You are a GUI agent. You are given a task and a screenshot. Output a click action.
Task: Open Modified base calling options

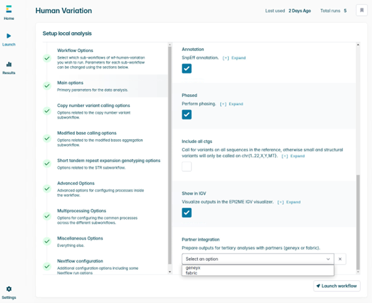pyautogui.click(x=105, y=139)
